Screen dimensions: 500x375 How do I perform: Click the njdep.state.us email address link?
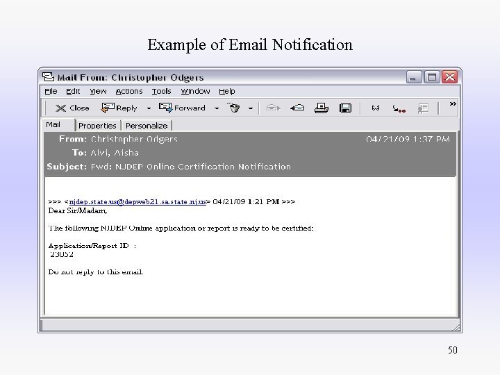click(x=137, y=202)
